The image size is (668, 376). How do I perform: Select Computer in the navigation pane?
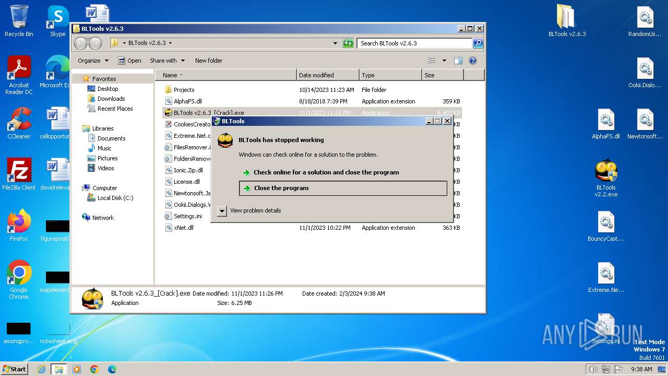tap(104, 188)
